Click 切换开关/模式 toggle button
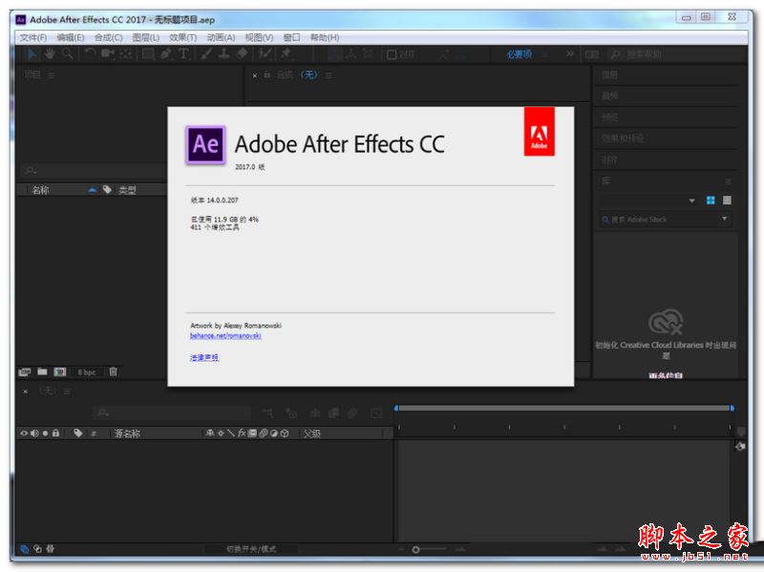 (x=251, y=549)
